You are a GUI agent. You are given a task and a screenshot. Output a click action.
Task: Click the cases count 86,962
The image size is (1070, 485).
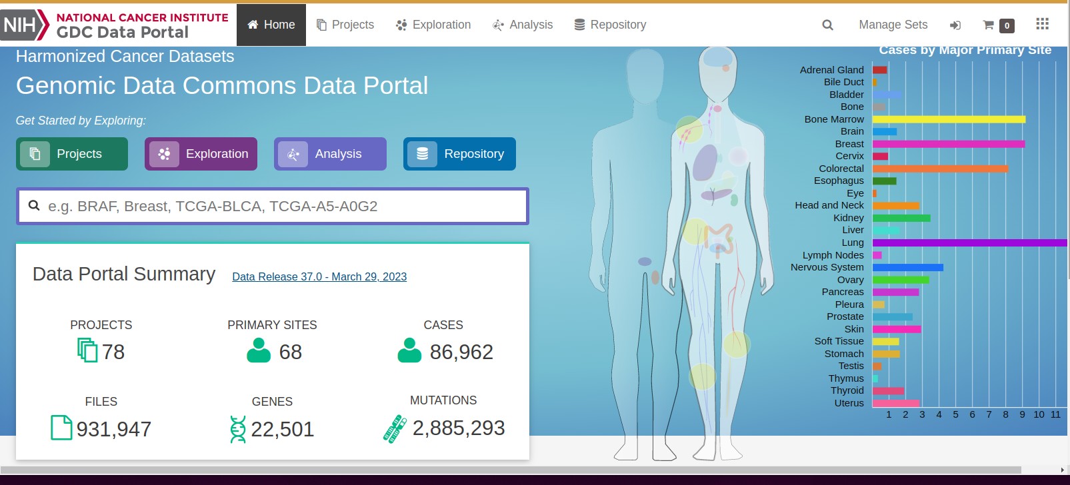461,352
